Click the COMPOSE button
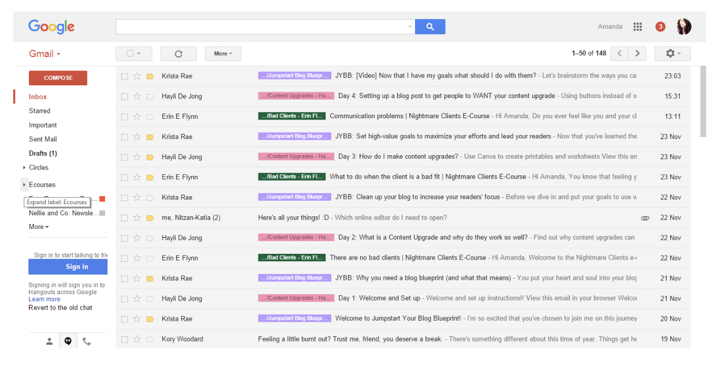Image resolution: width=725 pixels, height=368 pixels. 58,77
